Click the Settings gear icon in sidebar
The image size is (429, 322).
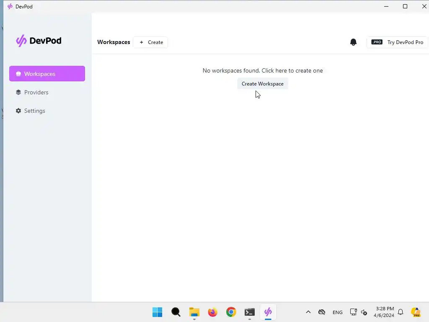[x=18, y=111]
